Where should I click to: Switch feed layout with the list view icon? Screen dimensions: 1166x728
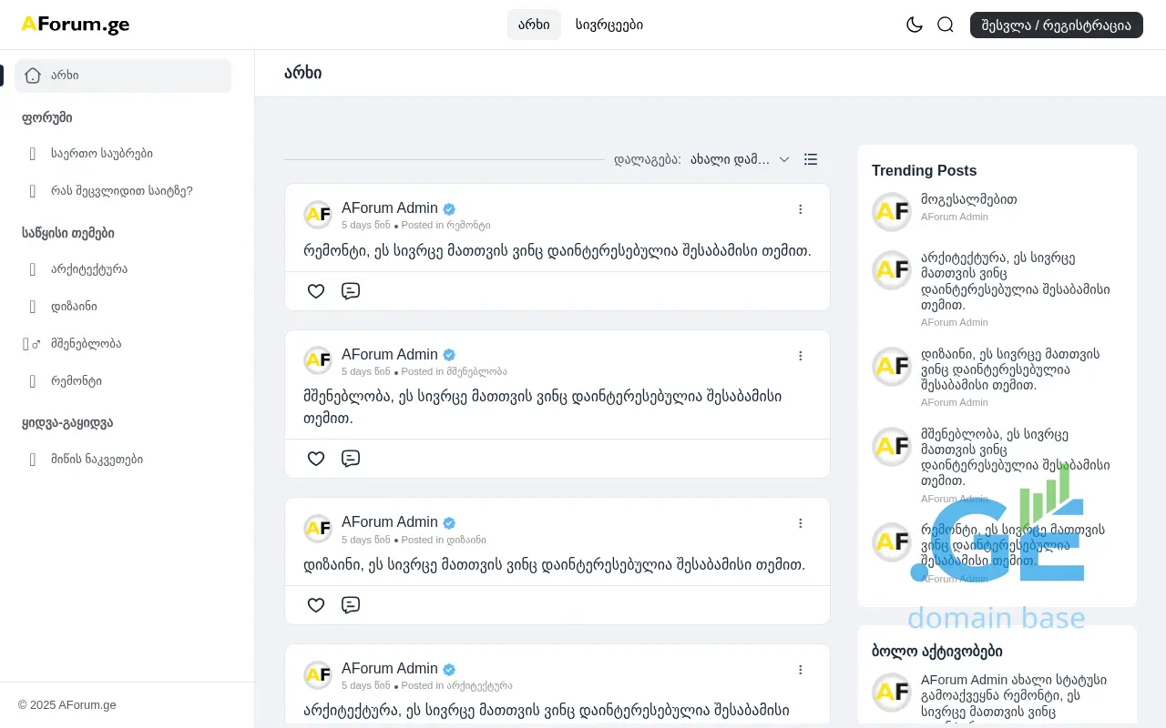coord(811,159)
